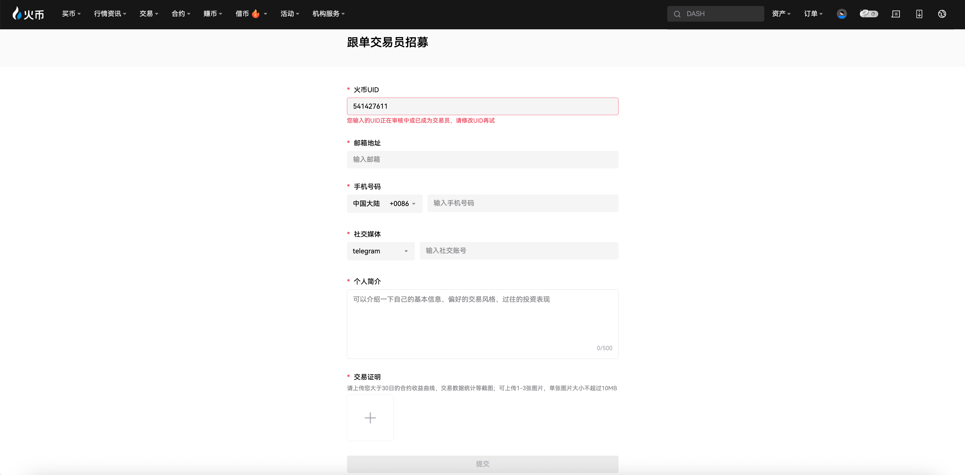Click the app download icon

(x=919, y=14)
